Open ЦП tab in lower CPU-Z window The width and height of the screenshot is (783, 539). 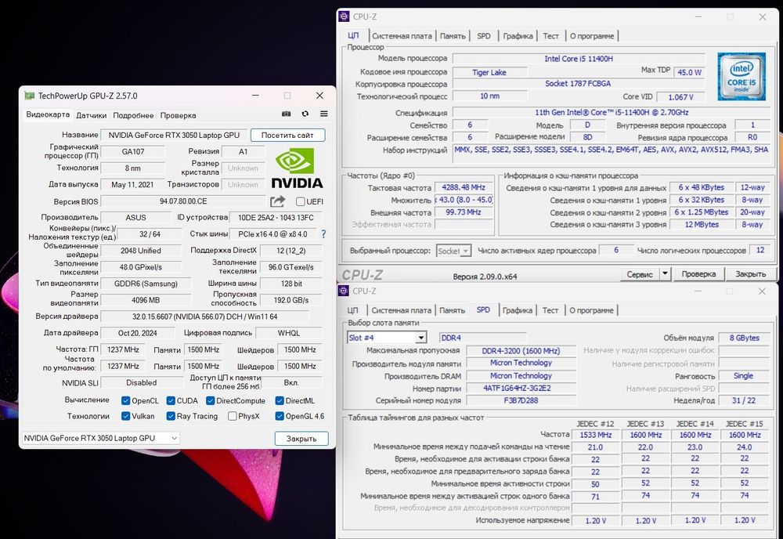pyautogui.click(x=353, y=310)
